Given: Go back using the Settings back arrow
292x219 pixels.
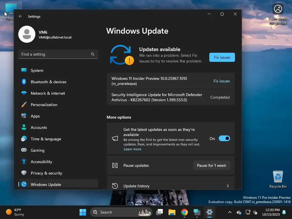Looking at the screenshot, I should pos(21,16).
